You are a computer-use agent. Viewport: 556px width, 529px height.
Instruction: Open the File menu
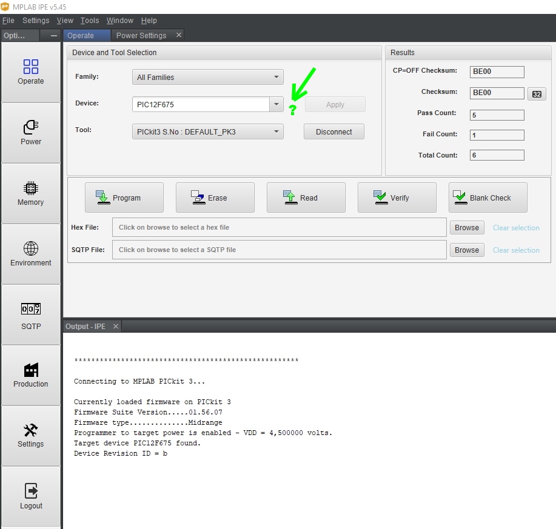tap(8, 21)
